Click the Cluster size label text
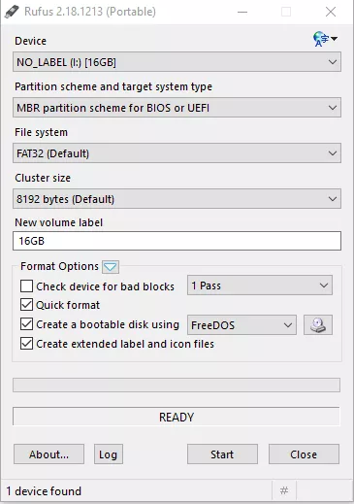The width and height of the screenshot is (354, 504). pos(43,178)
